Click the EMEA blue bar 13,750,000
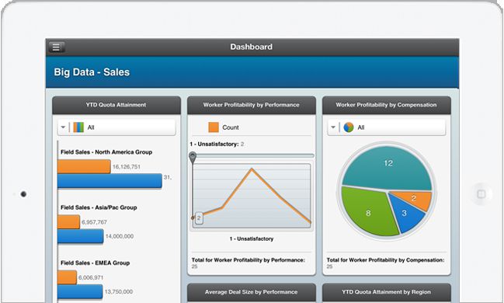The image size is (504, 303). [x=80, y=292]
